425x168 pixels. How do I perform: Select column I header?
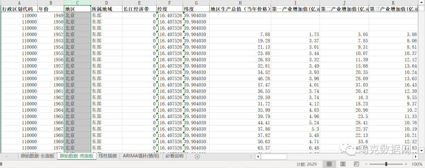pyautogui.click(x=295, y=3)
